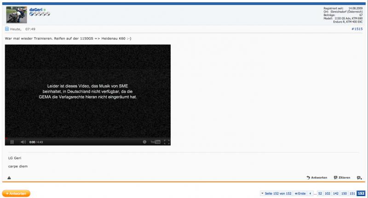Expand the 'Seite 152 von 152' dropdown
Screen dimensions: 368x198
tap(276, 193)
